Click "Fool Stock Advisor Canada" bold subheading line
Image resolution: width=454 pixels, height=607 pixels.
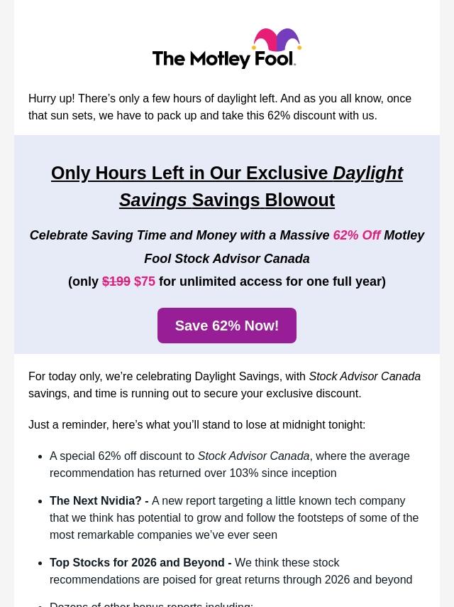tap(227, 259)
